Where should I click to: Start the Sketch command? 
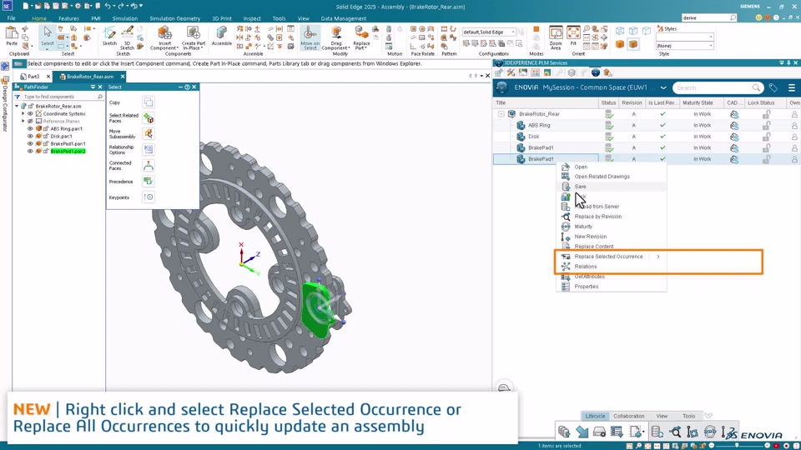[x=109, y=36]
